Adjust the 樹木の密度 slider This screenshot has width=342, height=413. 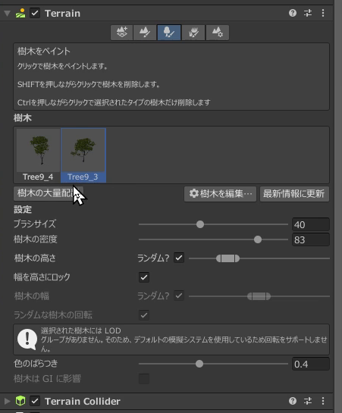click(x=213, y=239)
